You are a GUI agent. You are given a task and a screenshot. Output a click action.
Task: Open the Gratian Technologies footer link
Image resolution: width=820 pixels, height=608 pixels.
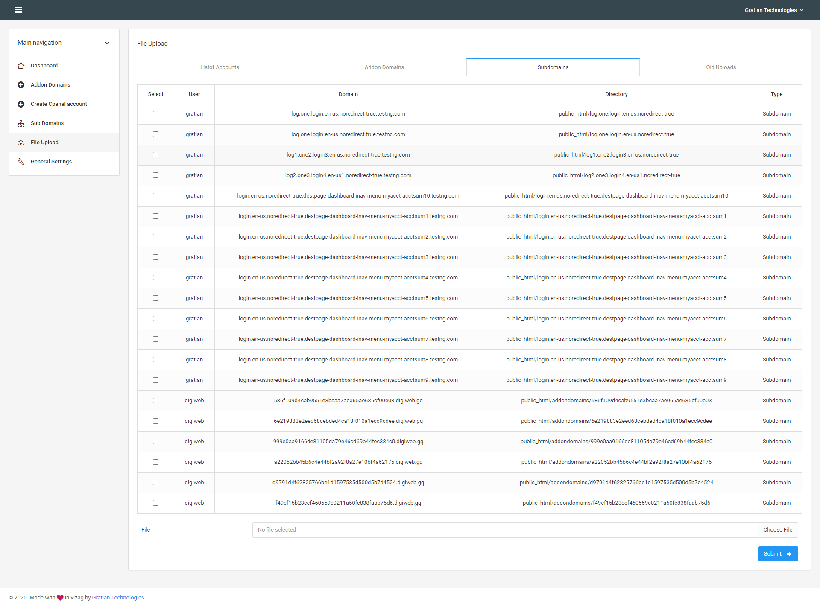(x=118, y=597)
